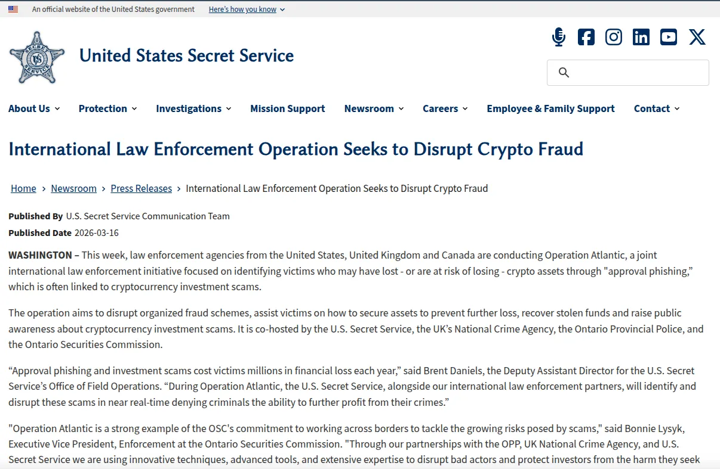Expand the Investigations dropdown
This screenshot has height=469, width=720.
coord(193,108)
